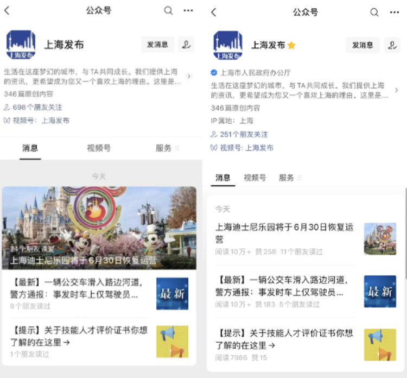Open the three-dot menu on left screen

pyautogui.click(x=188, y=10)
